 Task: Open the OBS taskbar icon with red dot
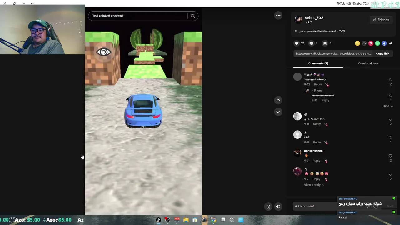pyautogui.click(x=167, y=220)
